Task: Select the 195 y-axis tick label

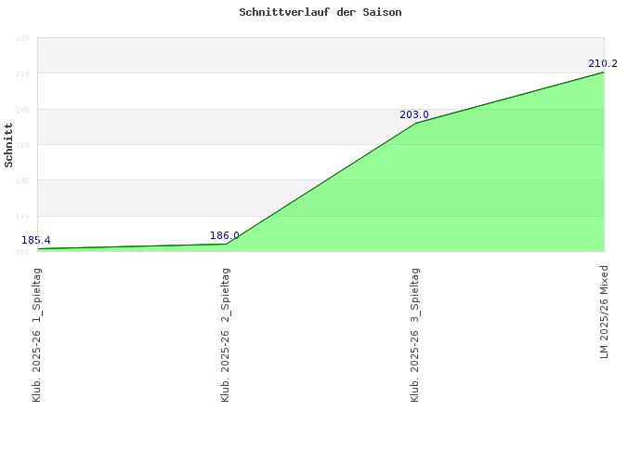Action: tap(22, 180)
